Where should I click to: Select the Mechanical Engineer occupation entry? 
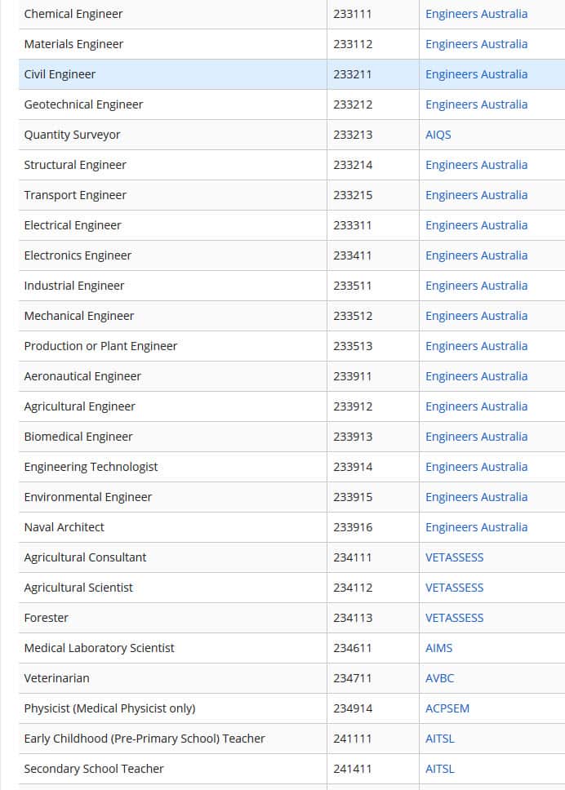78,315
